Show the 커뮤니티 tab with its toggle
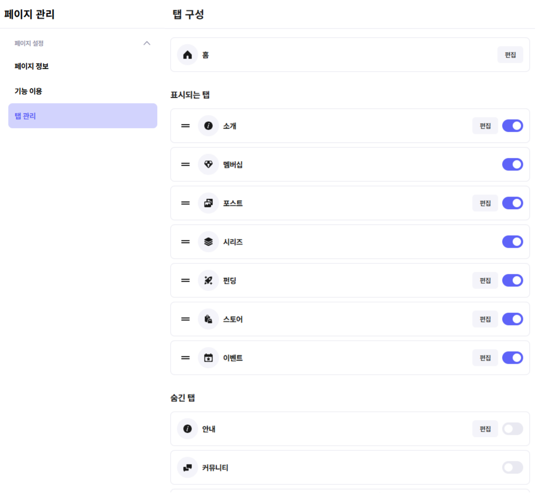The height and width of the screenshot is (494, 539). coord(512,468)
